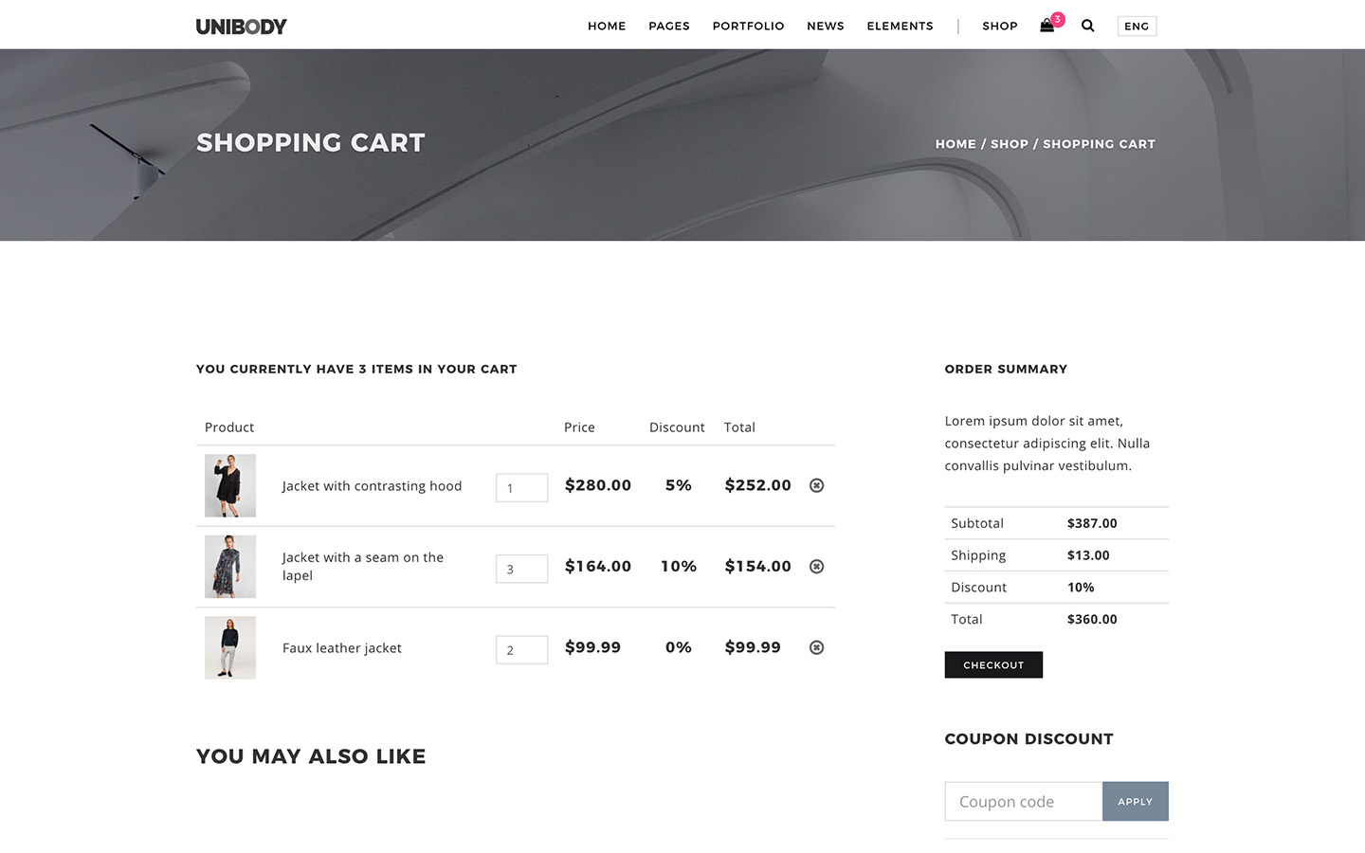This screenshot has height=853, width=1365.
Task: Click the UNIBODY logo
Action: point(241,27)
